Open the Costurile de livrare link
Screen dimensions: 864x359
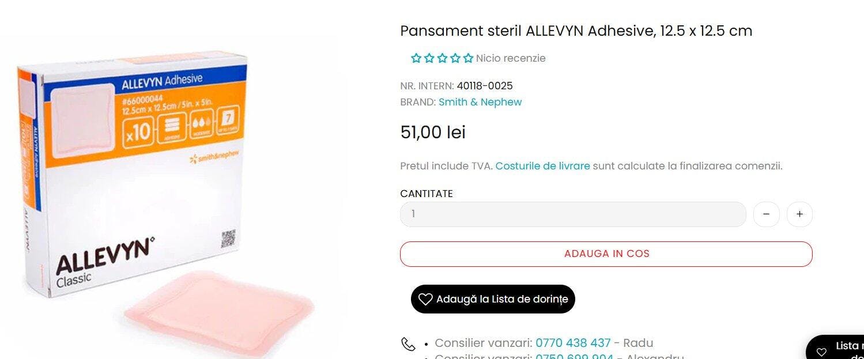coord(542,166)
